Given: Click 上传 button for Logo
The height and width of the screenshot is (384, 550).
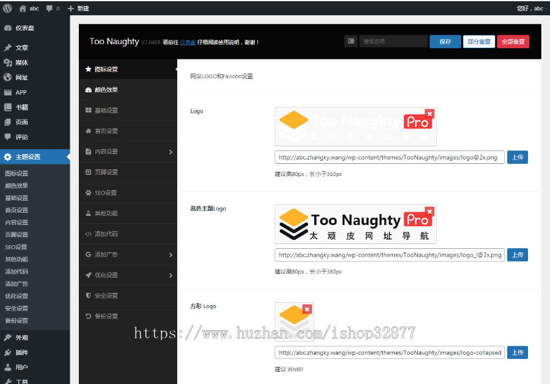Looking at the screenshot, I should click(518, 157).
